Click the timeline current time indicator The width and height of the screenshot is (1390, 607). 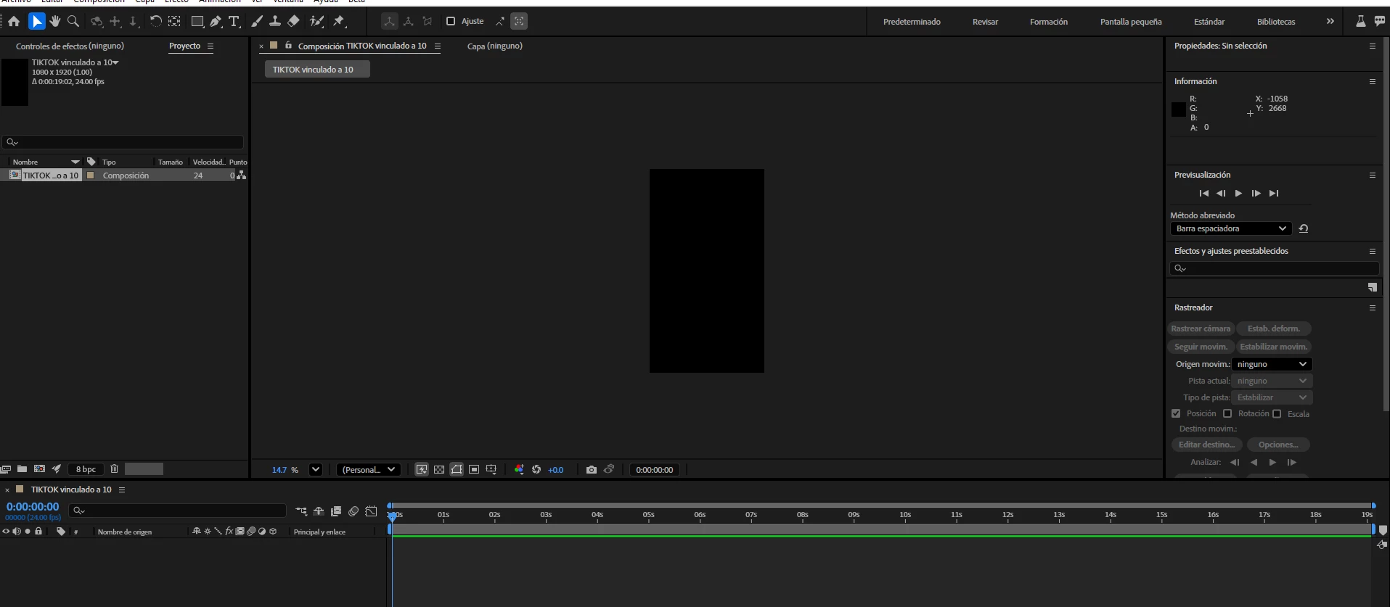point(393,516)
